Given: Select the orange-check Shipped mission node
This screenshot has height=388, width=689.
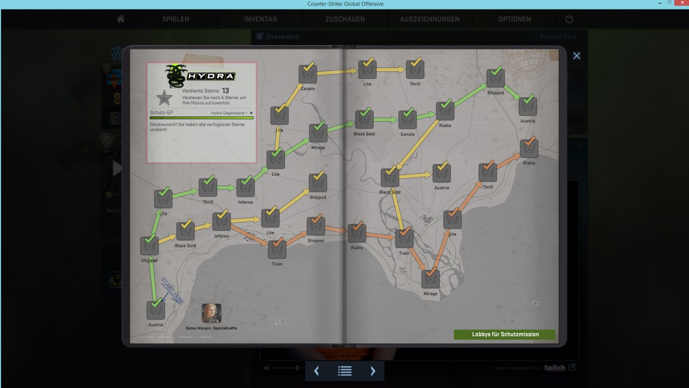Looking at the screenshot, I should (x=316, y=225).
